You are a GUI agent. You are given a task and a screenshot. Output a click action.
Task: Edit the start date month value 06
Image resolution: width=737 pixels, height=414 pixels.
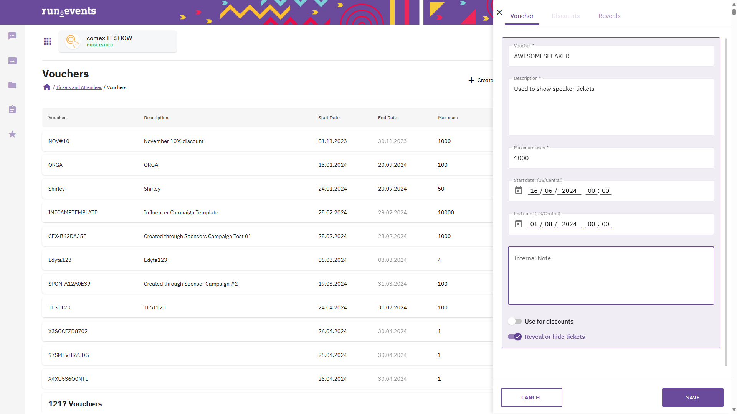(549, 191)
